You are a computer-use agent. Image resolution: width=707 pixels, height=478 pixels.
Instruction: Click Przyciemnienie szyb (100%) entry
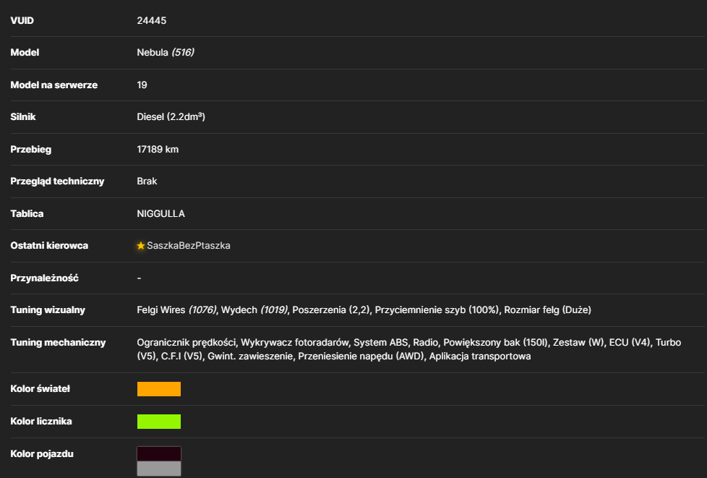(x=437, y=310)
